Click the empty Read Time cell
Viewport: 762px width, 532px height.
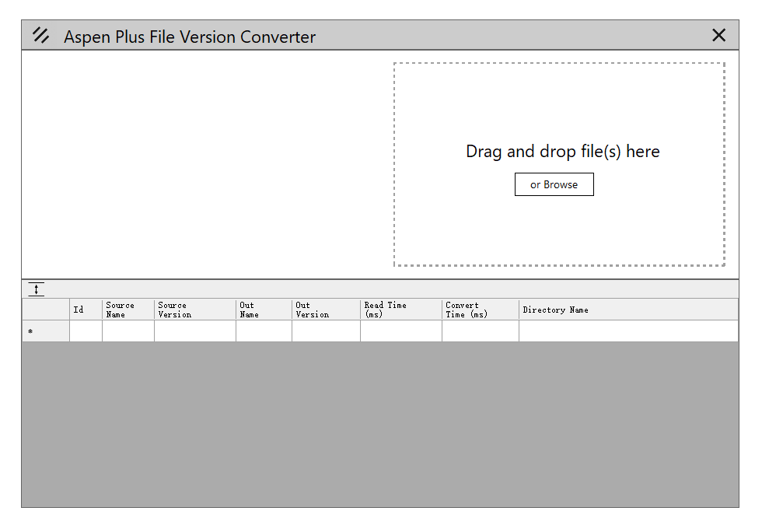tap(401, 331)
